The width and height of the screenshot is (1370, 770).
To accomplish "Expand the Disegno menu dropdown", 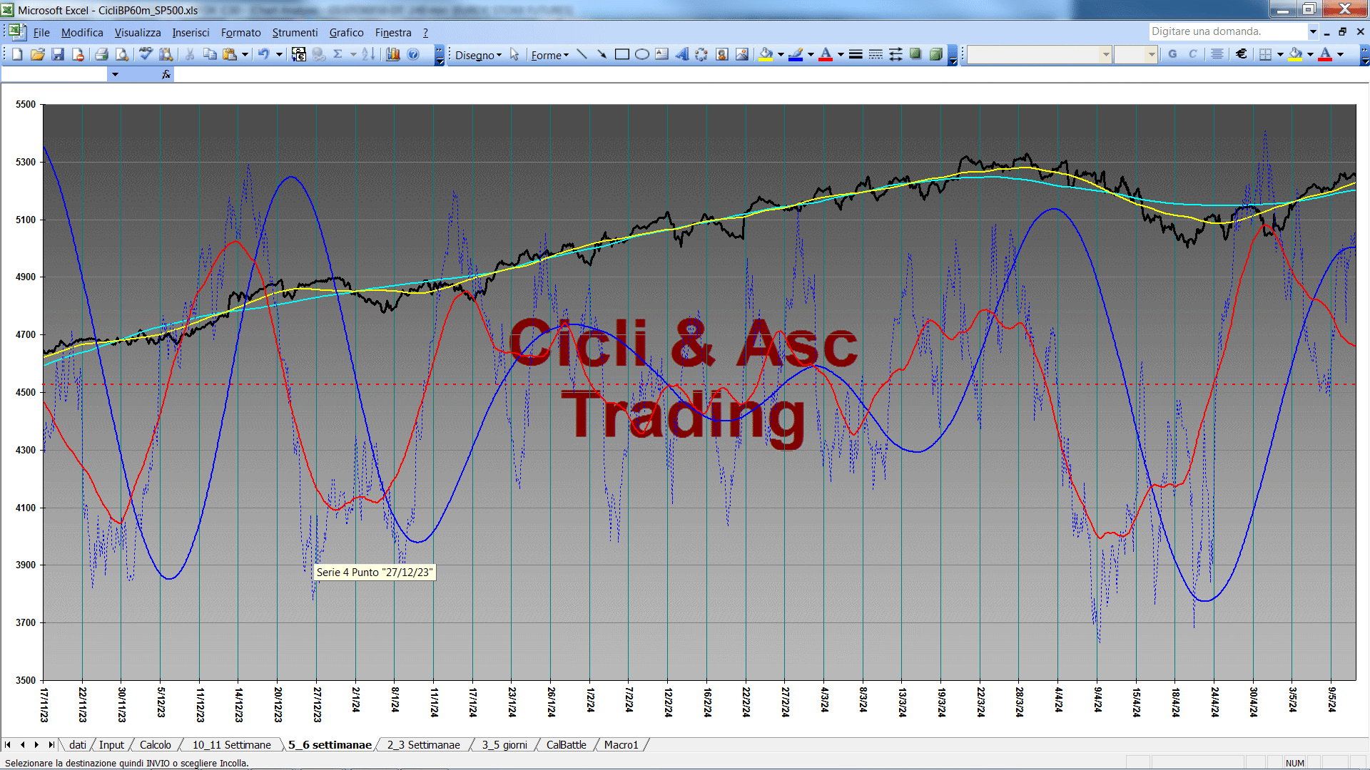I will 478,55.
